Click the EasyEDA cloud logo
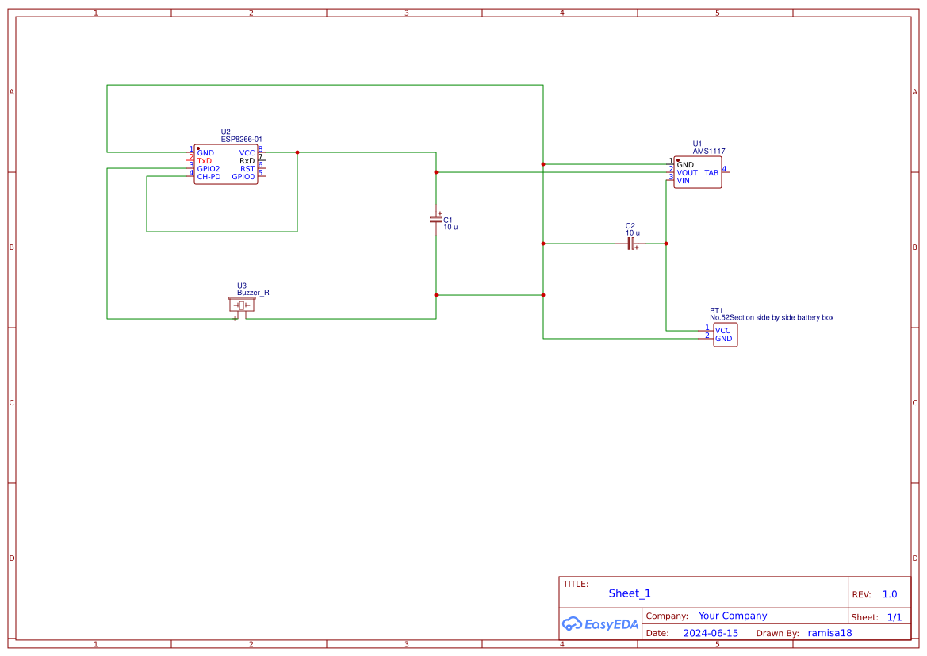927x656 pixels. pyautogui.click(x=572, y=624)
